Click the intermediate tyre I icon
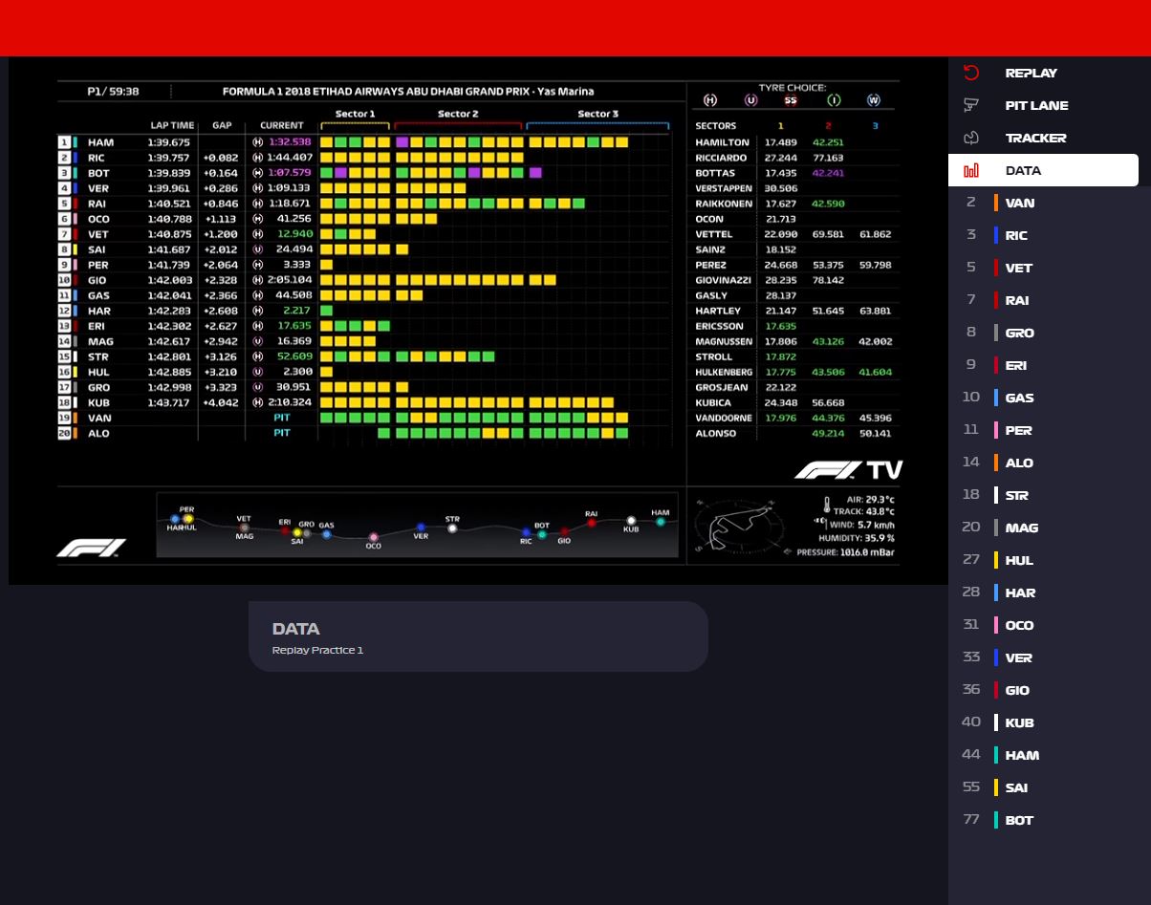The width and height of the screenshot is (1151, 905). [833, 100]
